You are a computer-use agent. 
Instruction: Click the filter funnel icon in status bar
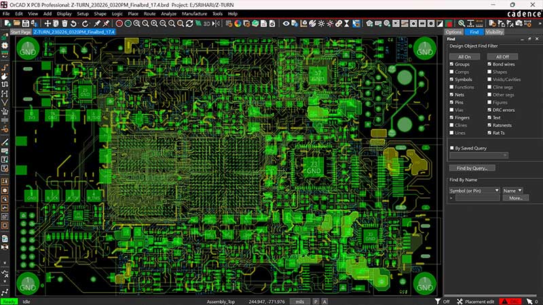[x=438, y=302]
